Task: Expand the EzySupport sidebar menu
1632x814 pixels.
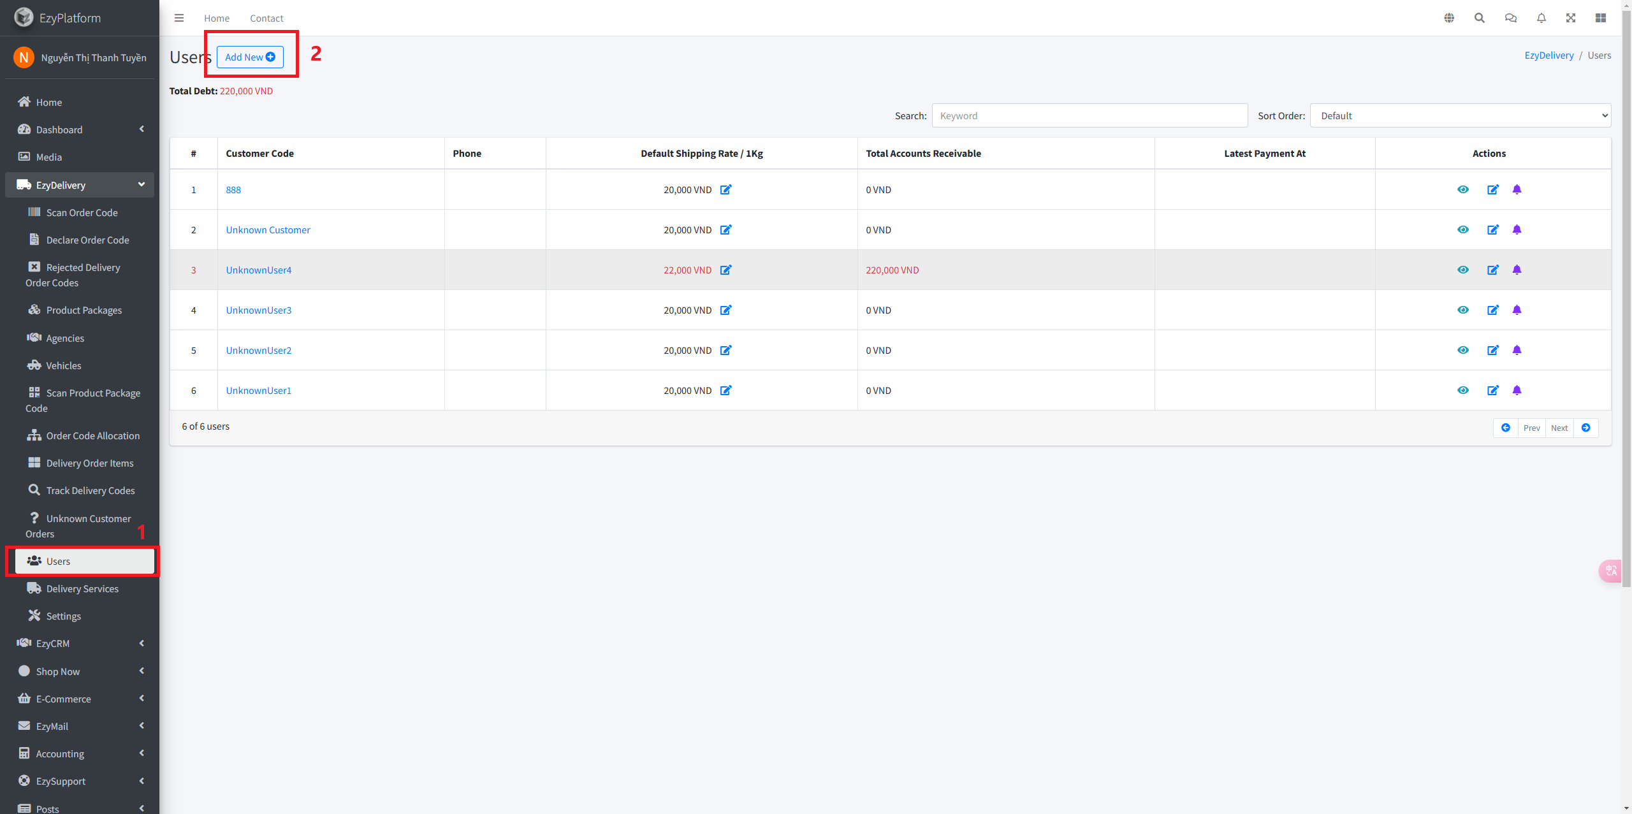Action: [x=80, y=781]
